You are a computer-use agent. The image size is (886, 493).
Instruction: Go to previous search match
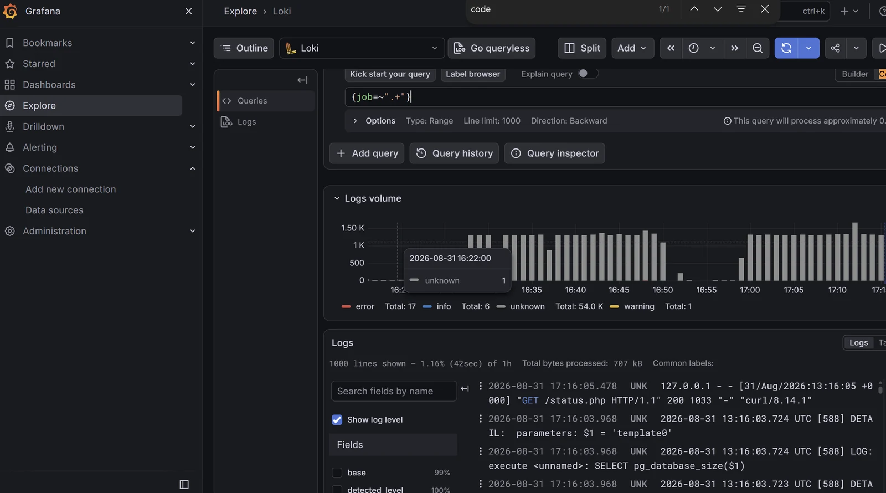click(694, 9)
